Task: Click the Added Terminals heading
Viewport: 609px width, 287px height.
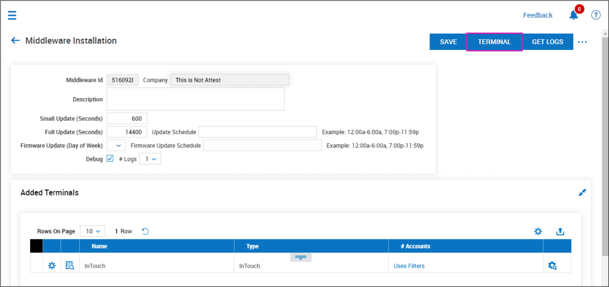Action: 50,192
